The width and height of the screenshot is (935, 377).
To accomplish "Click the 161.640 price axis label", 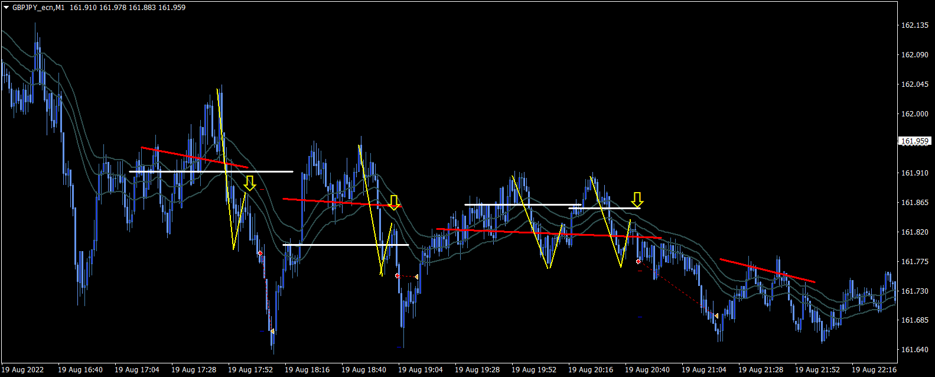I will pos(915,350).
